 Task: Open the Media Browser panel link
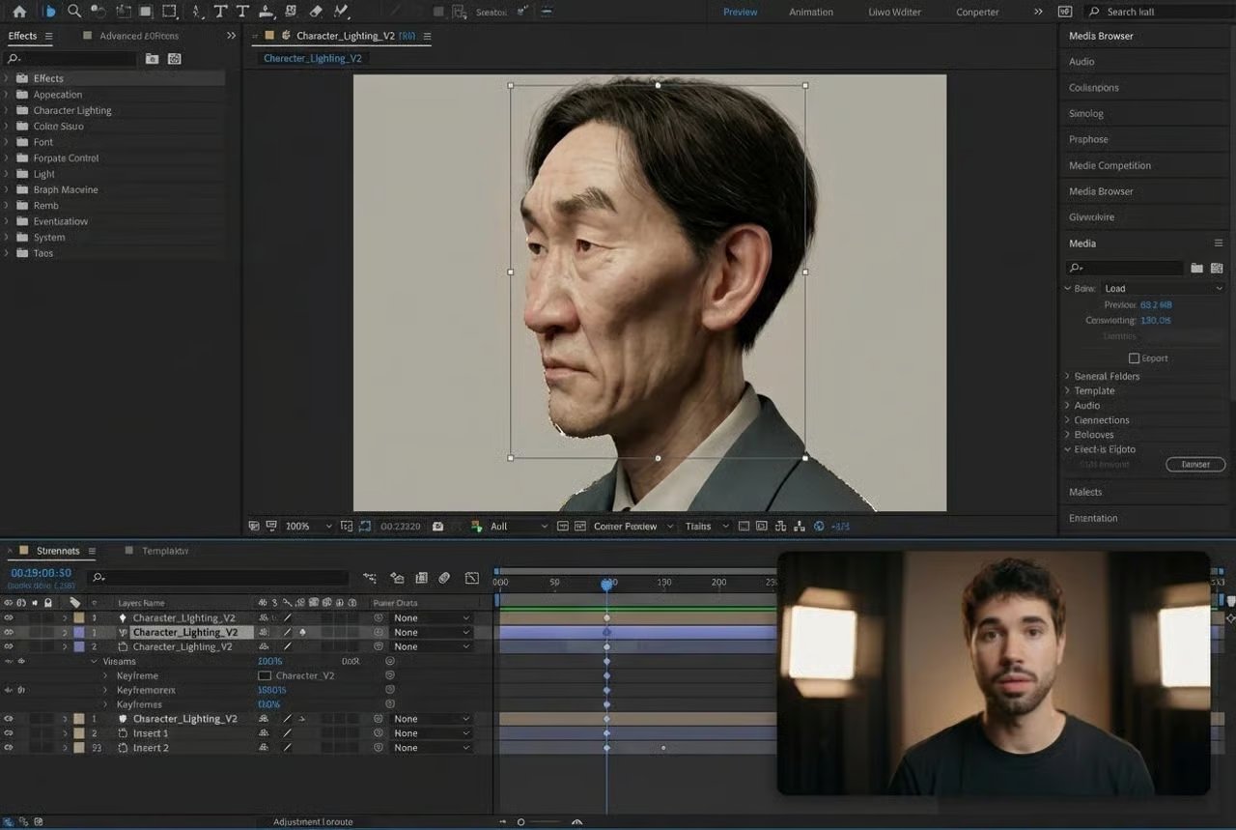point(1100,190)
